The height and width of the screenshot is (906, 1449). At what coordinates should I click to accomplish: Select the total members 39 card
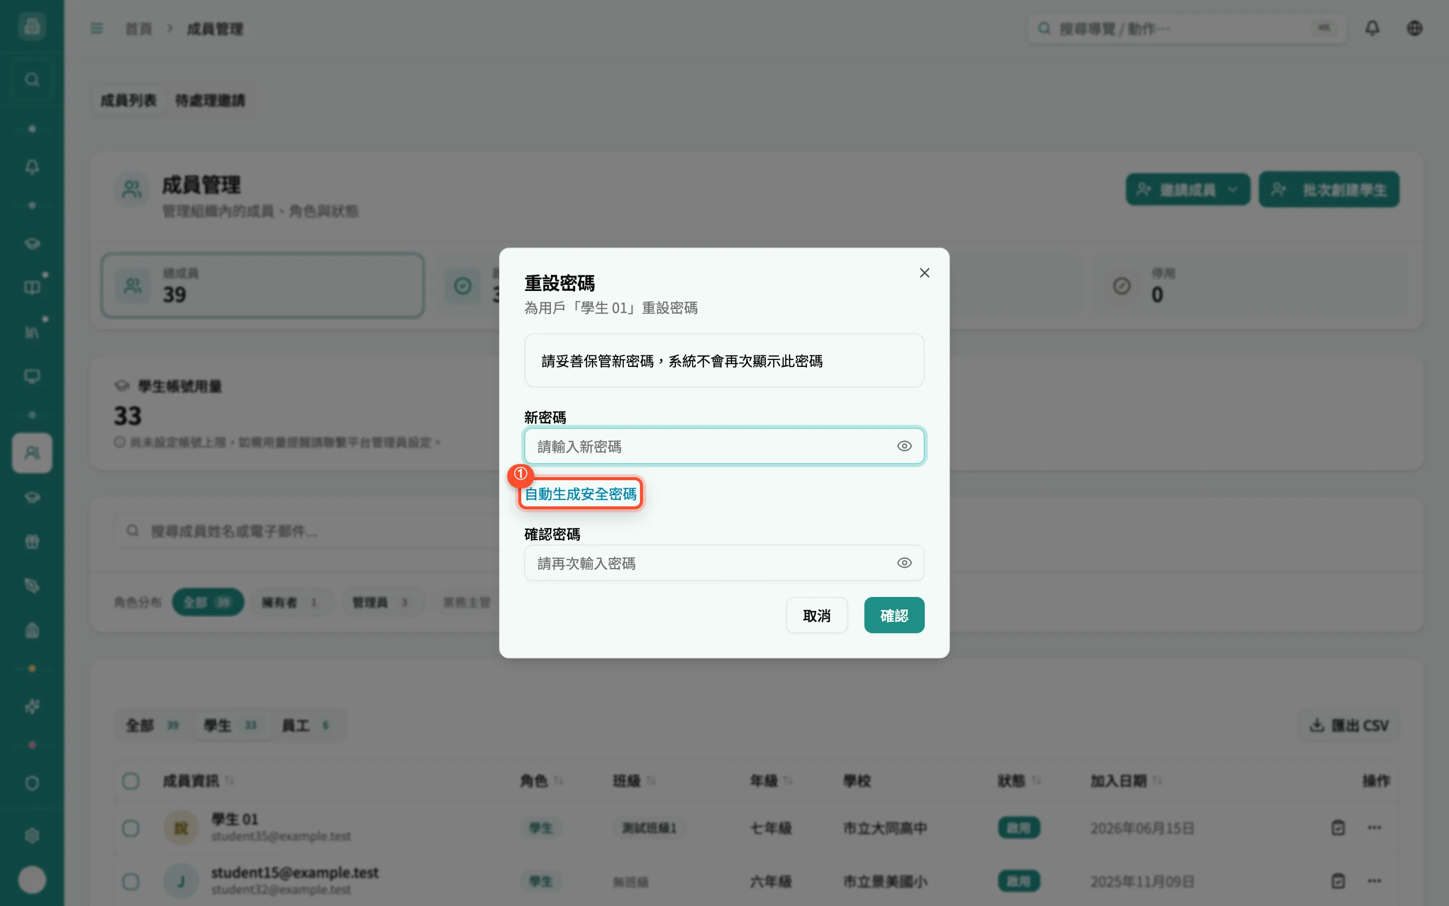(263, 286)
